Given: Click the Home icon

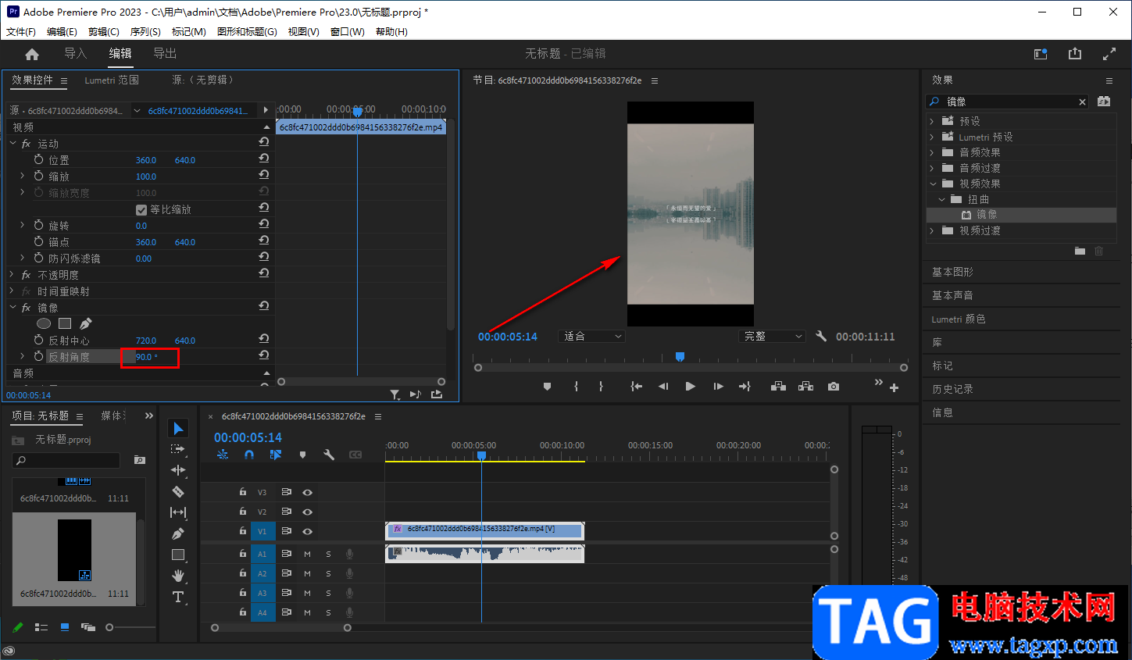Looking at the screenshot, I should point(32,54).
